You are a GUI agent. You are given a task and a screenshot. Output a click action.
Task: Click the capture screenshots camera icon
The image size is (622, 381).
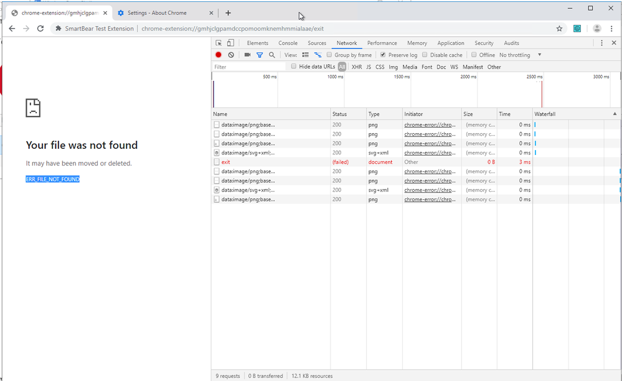click(x=247, y=55)
